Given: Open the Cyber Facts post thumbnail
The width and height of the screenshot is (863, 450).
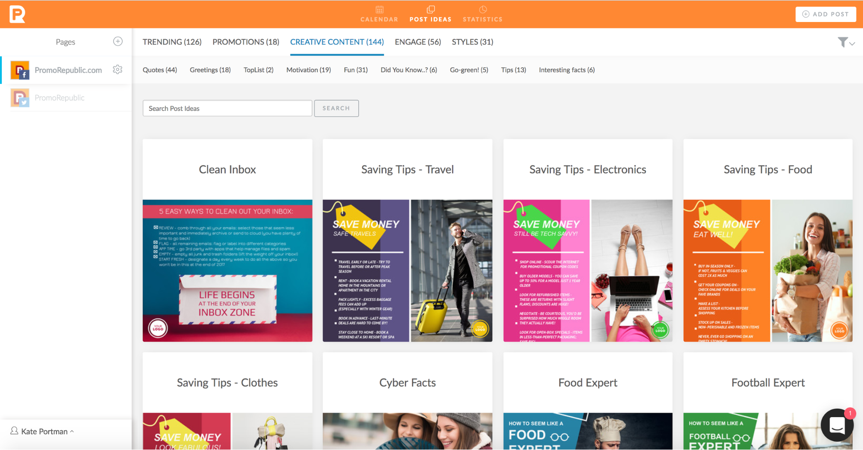Looking at the screenshot, I should tap(408, 431).
